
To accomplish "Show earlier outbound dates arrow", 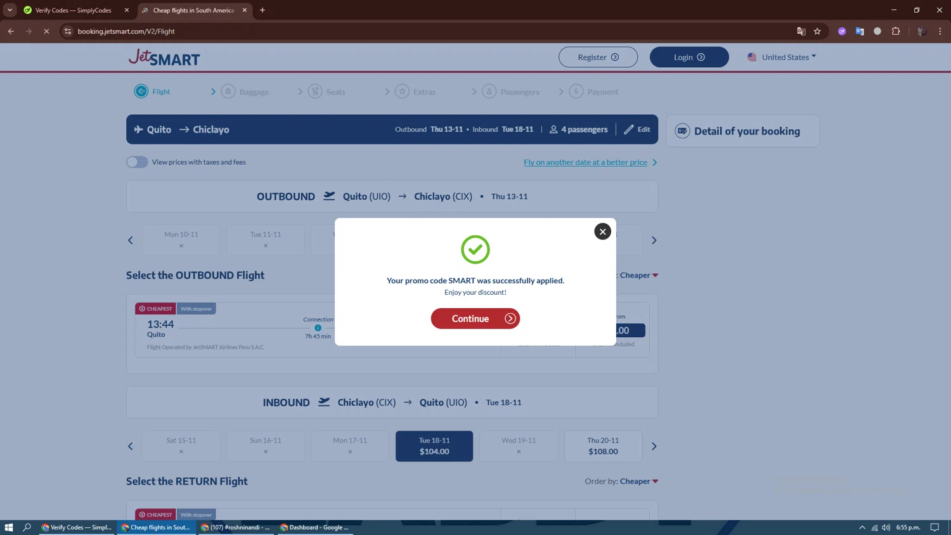I will (131, 240).
